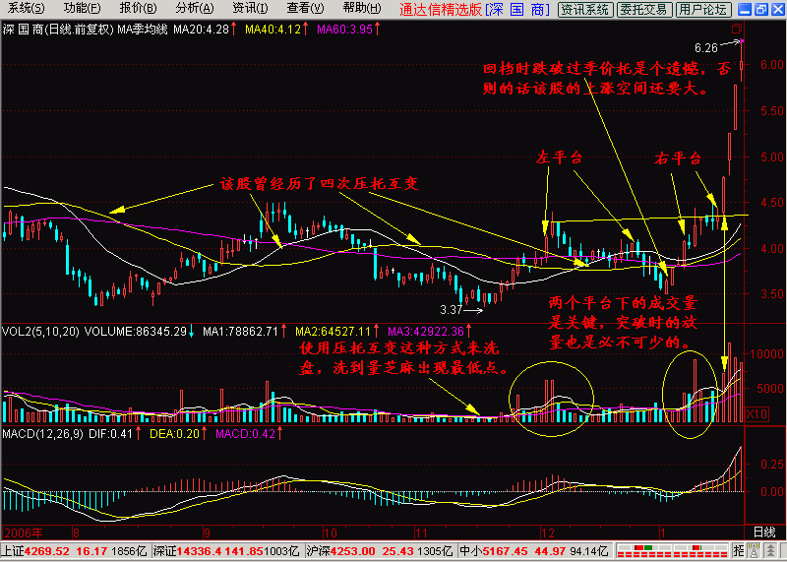Click the 6.00 price axis label
This screenshot has width=787, height=562.
click(772, 65)
